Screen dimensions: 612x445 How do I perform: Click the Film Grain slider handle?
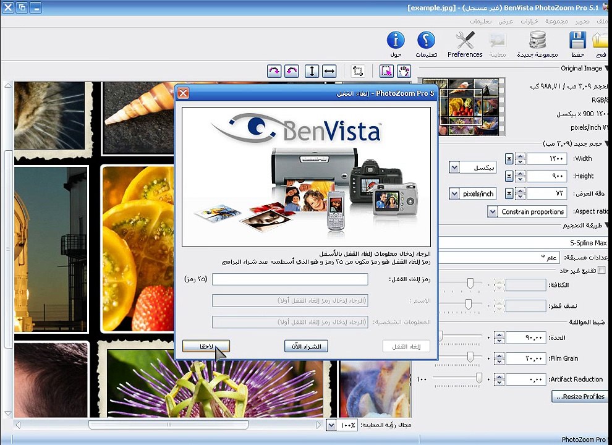click(470, 357)
